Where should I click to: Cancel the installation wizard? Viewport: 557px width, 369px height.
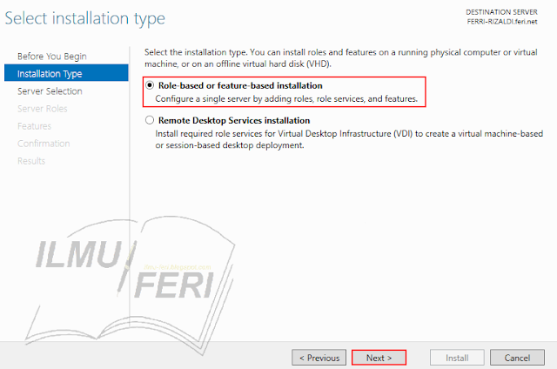[517, 358]
